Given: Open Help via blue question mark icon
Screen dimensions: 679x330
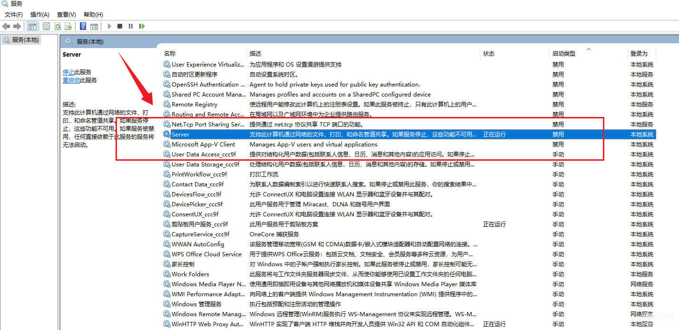Looking at the screenshot, I should point(83,26).
